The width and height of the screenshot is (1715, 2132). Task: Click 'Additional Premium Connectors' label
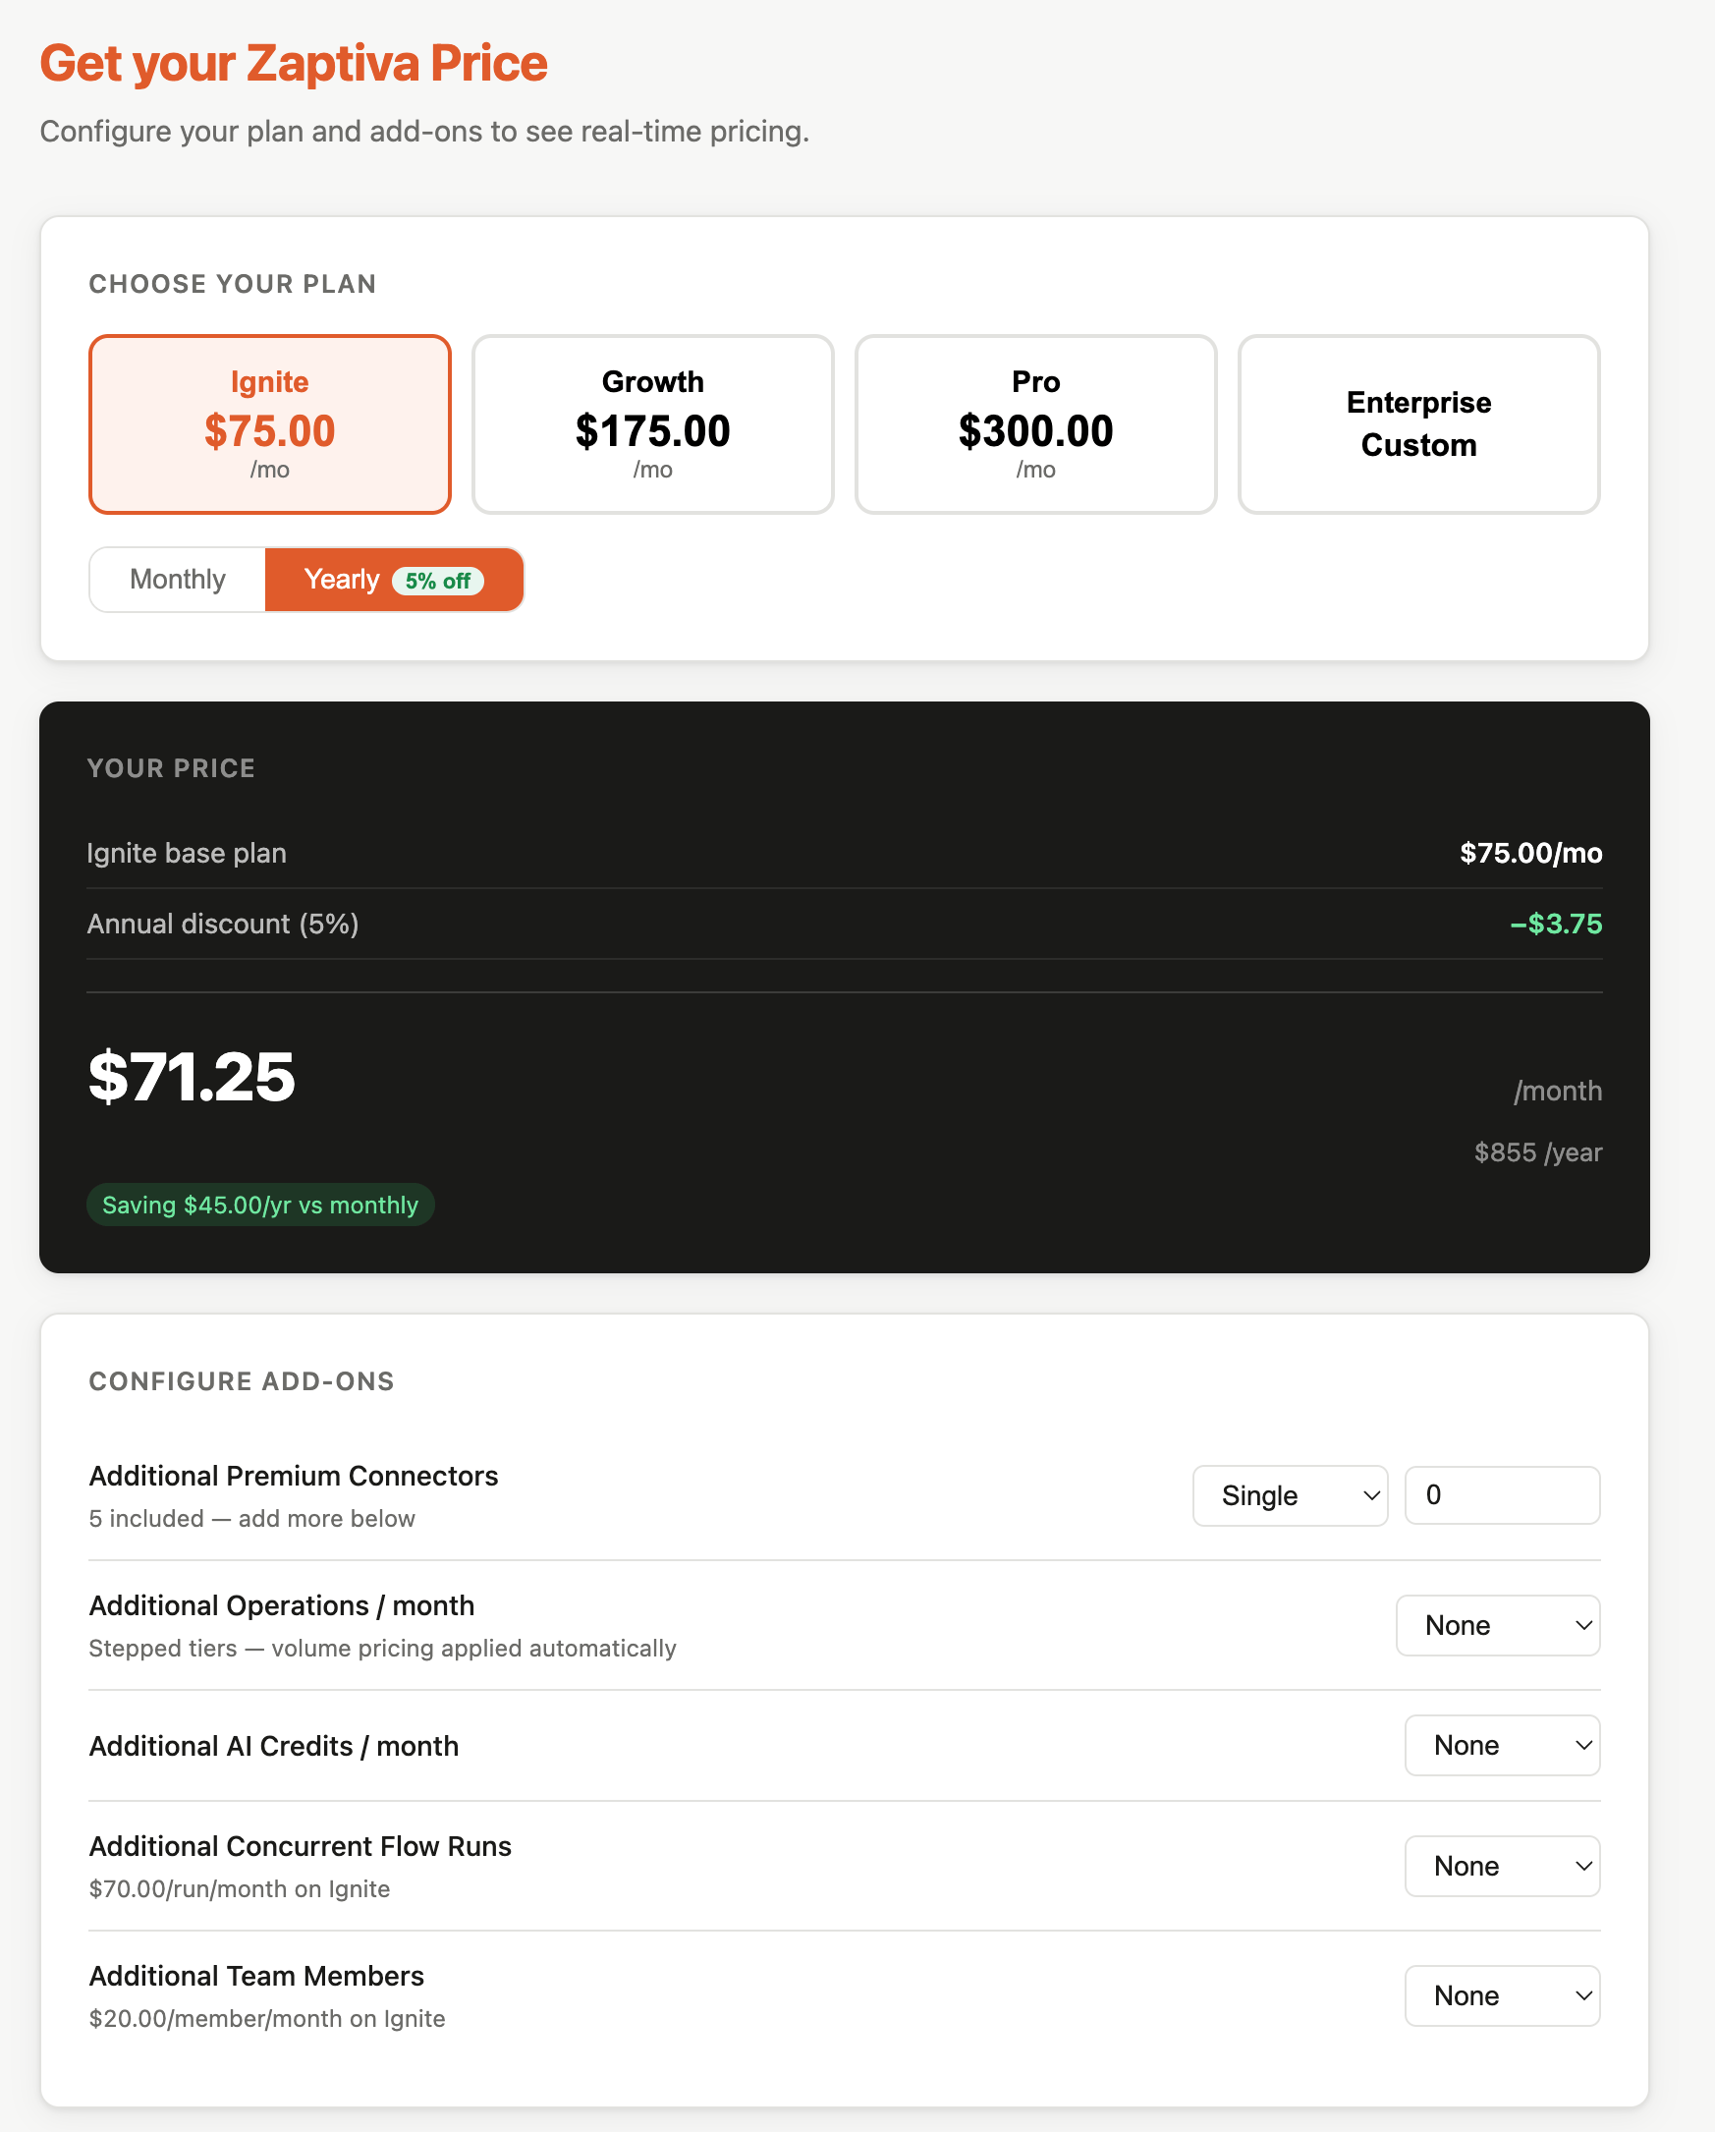pyautogui.click(x=294, y=1476)
